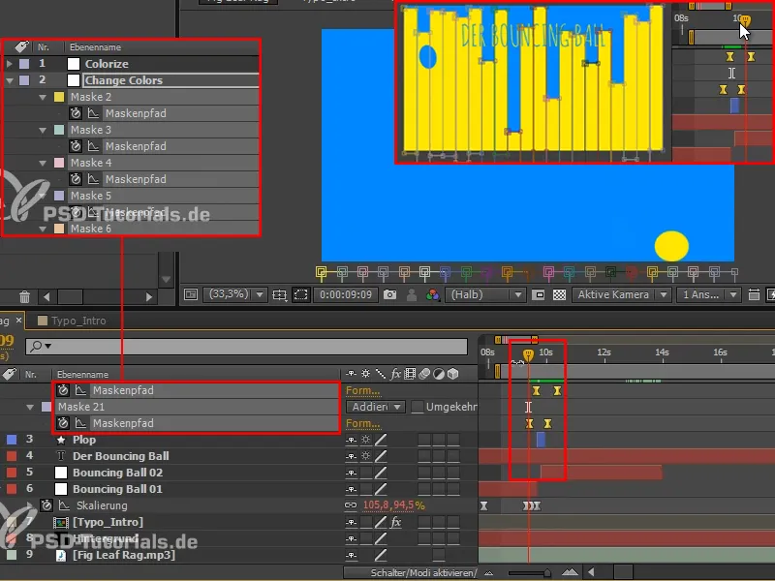Toggle the Region of Interest button

539,295
